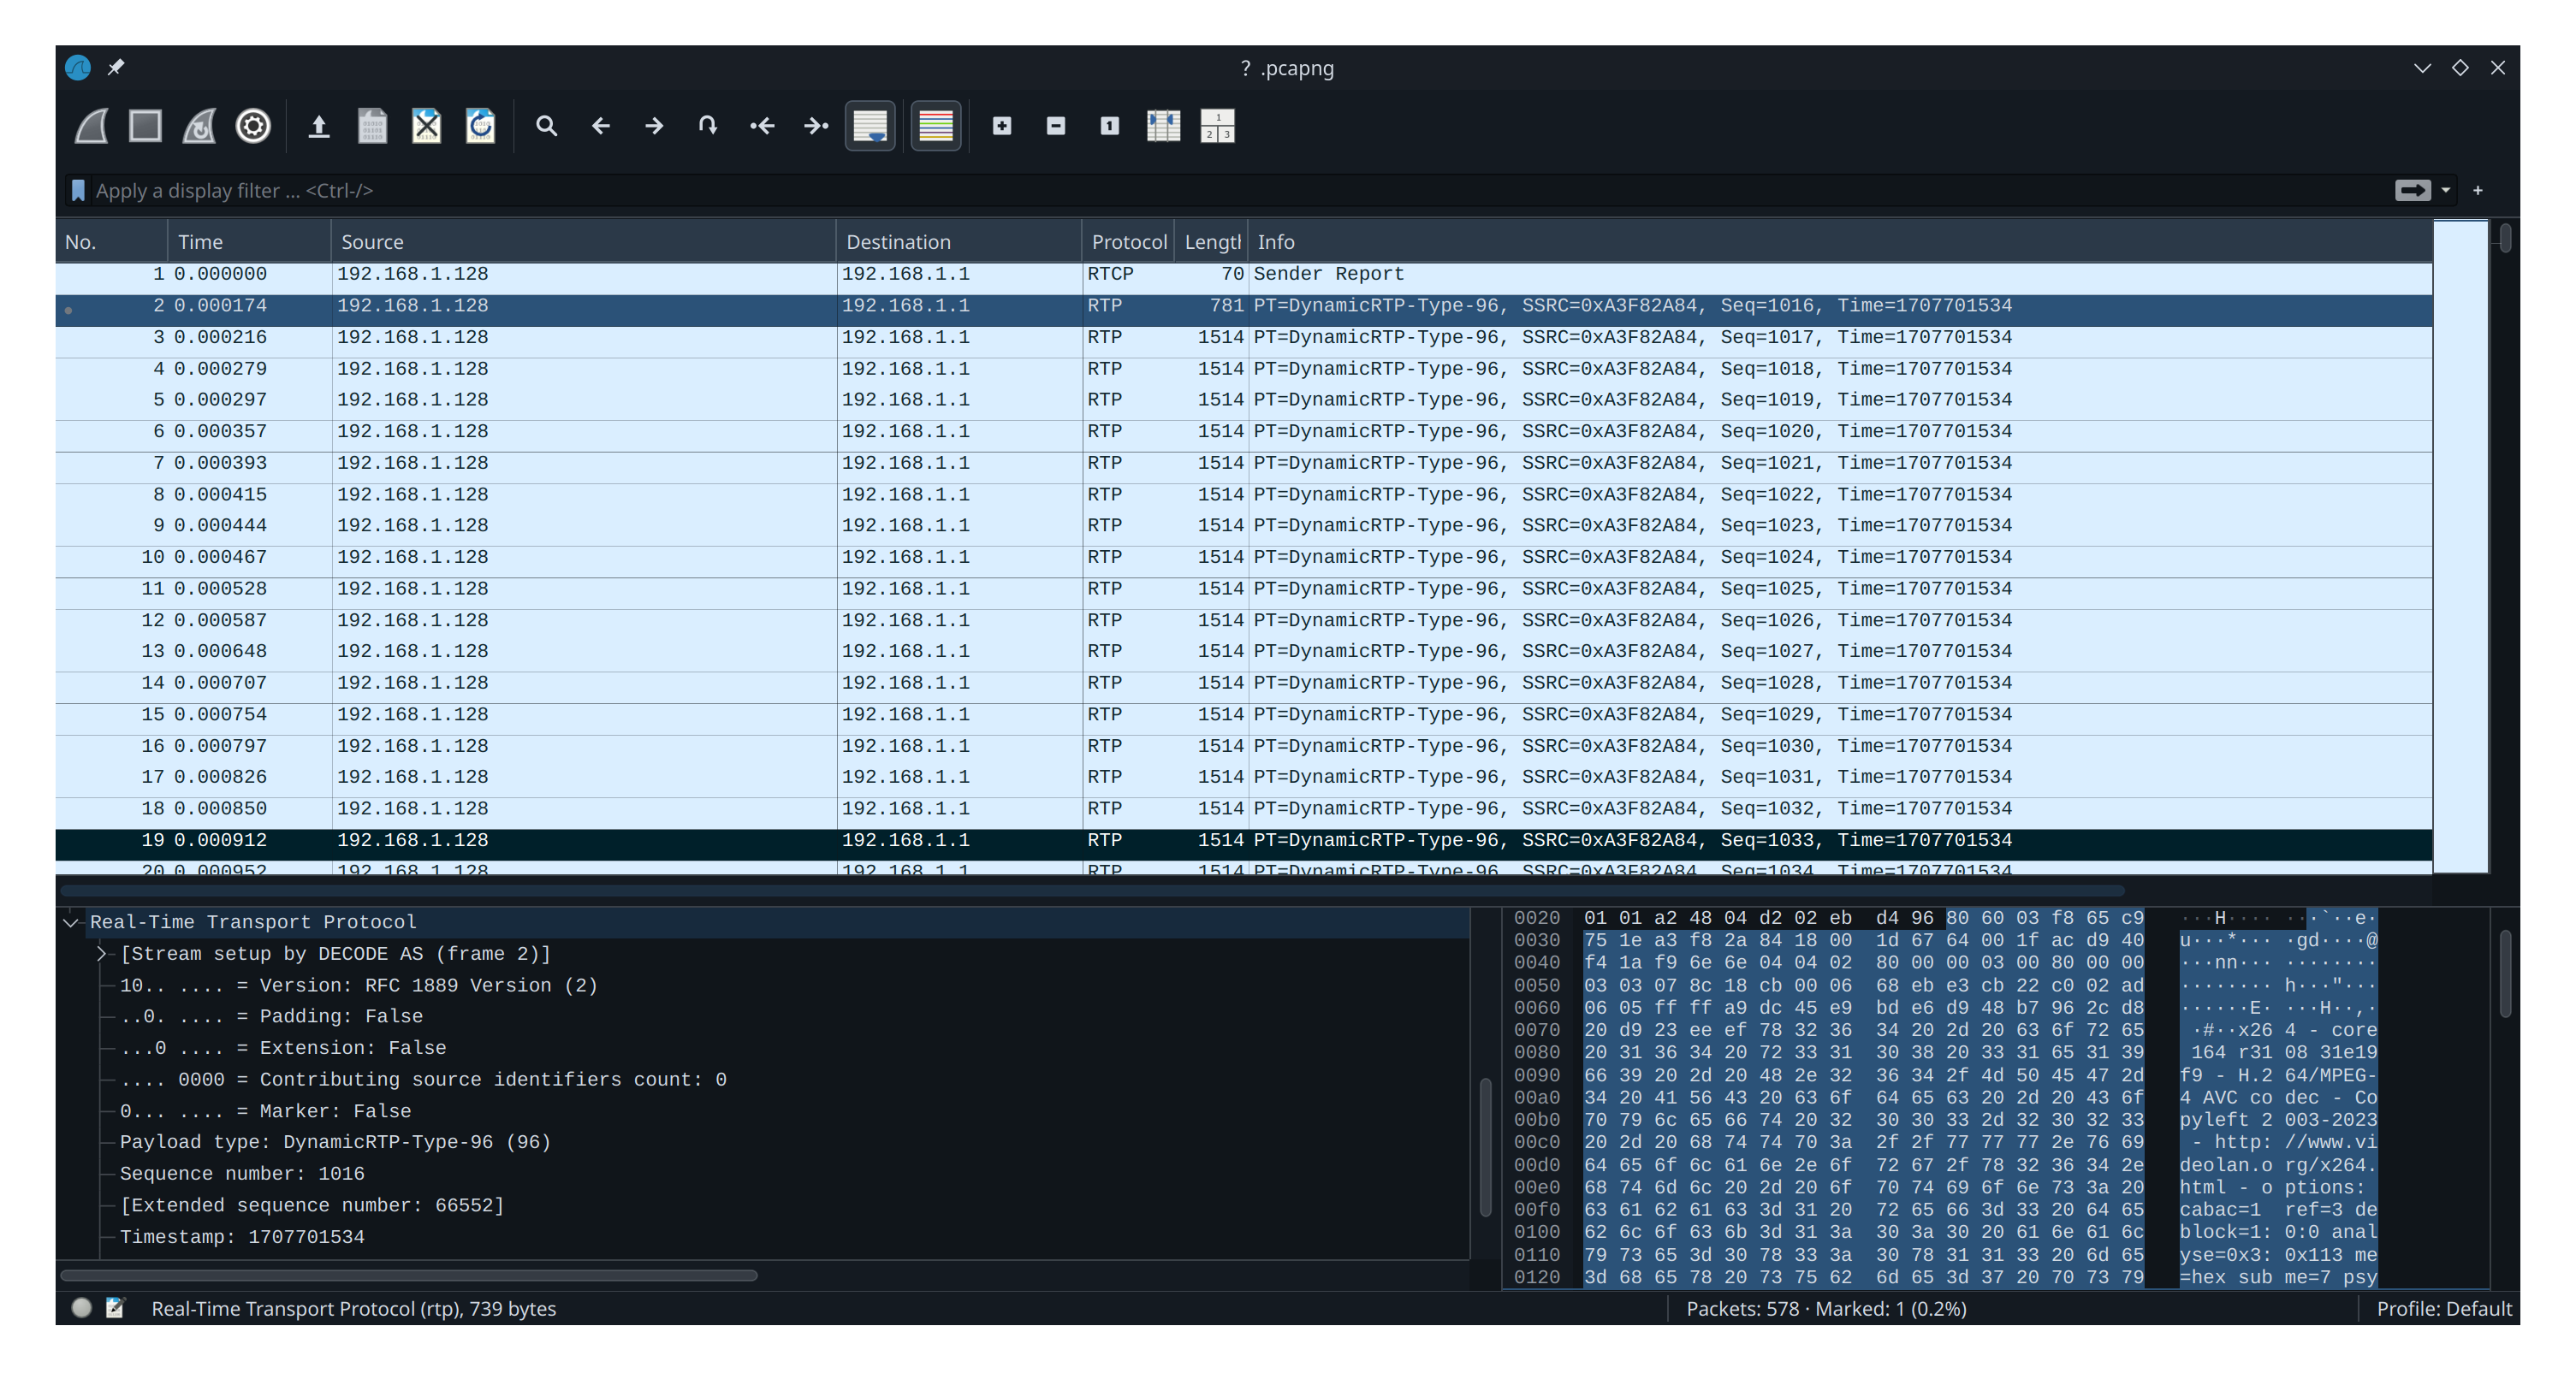The width and height of the screenshot is (2576, 1391).
Task: Pin the window with titlebar pin icon
Action: [x=116, y=68]
